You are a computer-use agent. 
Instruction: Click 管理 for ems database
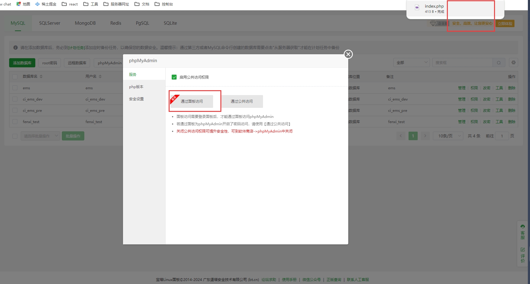[x=462, y=88]
